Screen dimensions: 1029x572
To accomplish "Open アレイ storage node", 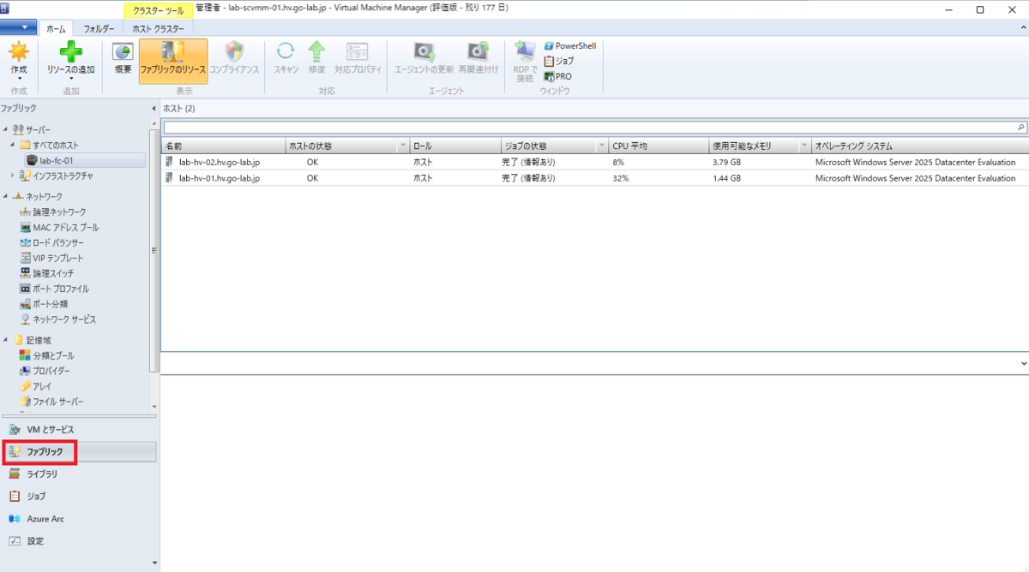I will tap(35, 386).
